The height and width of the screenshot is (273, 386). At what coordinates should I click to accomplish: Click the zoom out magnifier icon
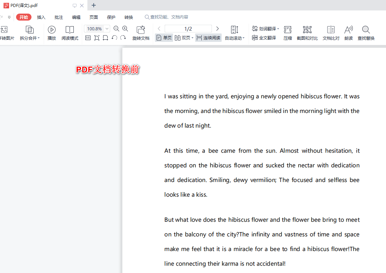coord(116,29)
